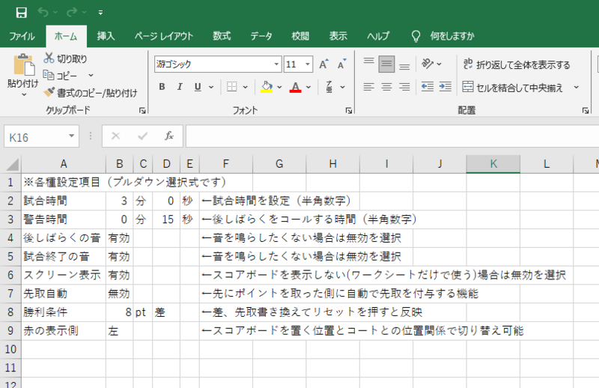
Task: Click the Undo arrow icon
Action: [43, 12]
